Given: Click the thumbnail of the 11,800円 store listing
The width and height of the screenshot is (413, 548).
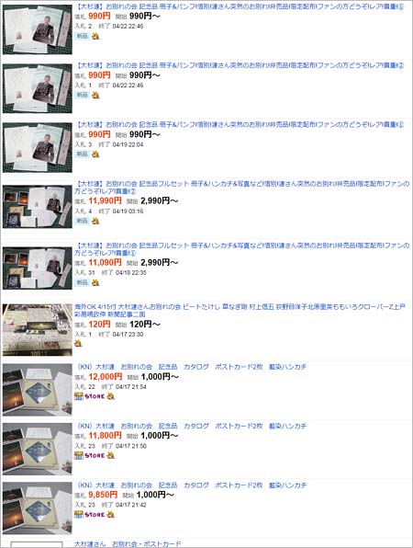Looking at the screenshot, I should click(x=38, y=449).
